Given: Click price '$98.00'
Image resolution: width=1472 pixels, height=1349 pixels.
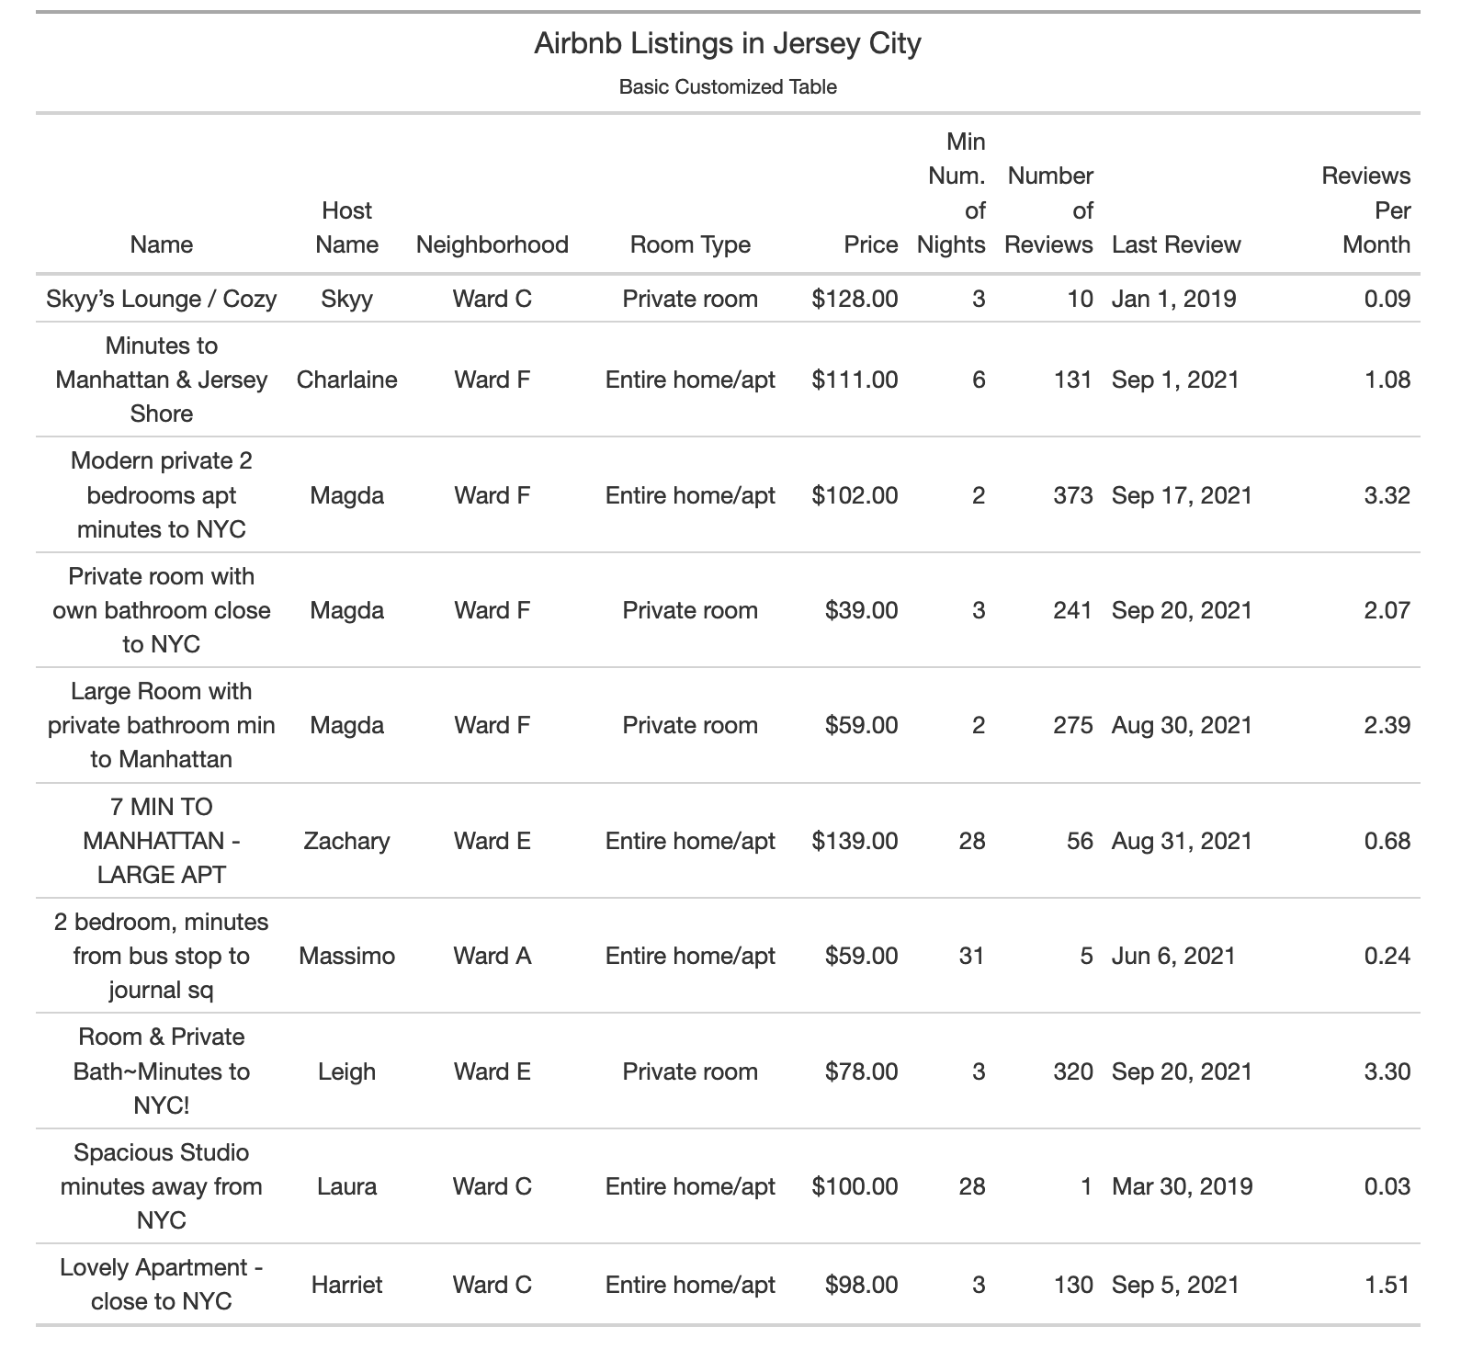Looking at the screenshot, I should coord(862,1285).
